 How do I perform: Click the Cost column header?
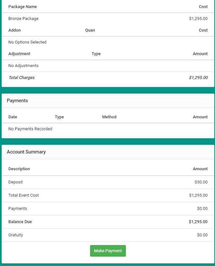click(203, 6)
